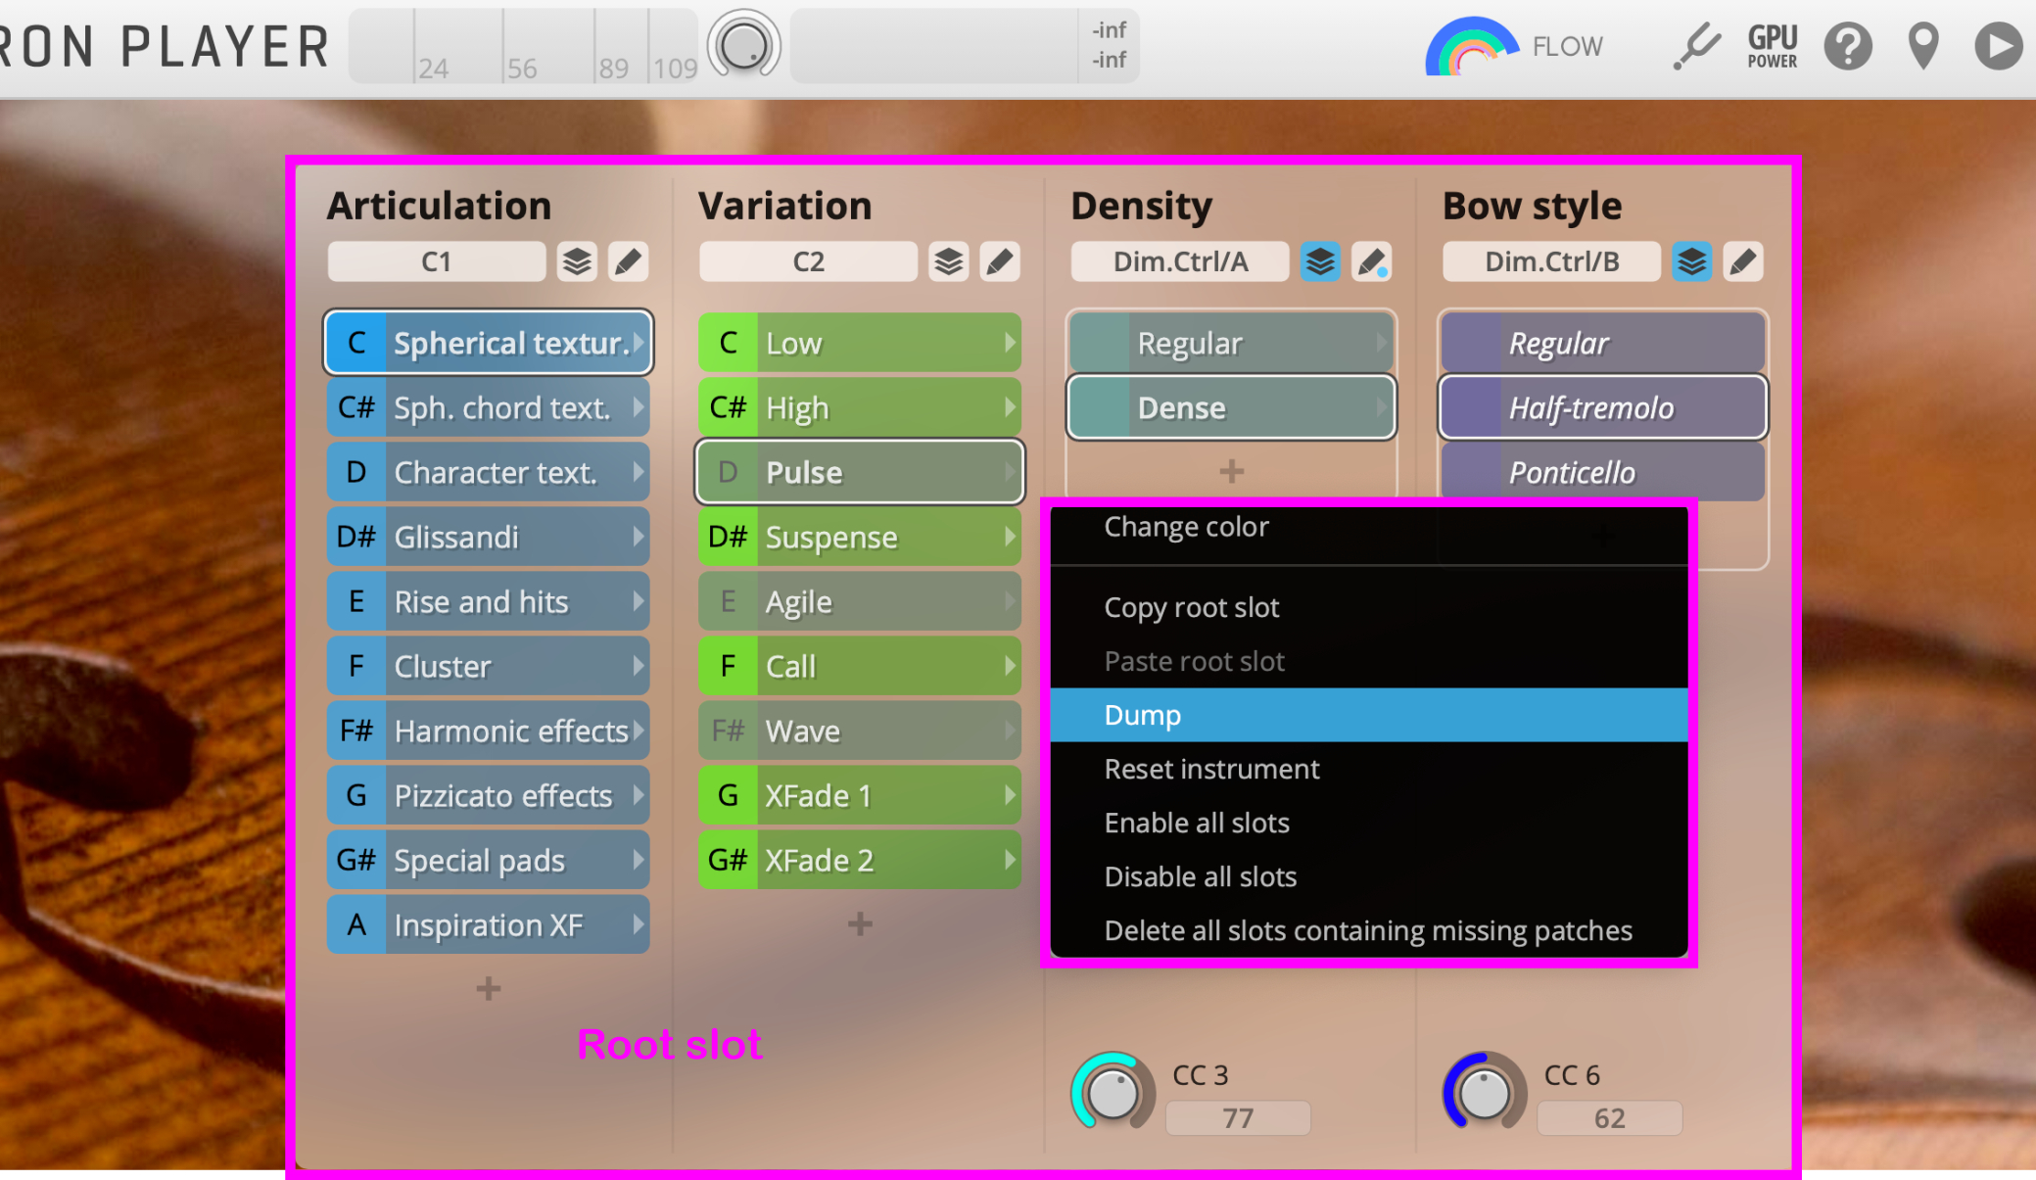Open the Articulation C1 key field
The height and width of the screenshot is (1180, 2036).
[x=437, y=261]
